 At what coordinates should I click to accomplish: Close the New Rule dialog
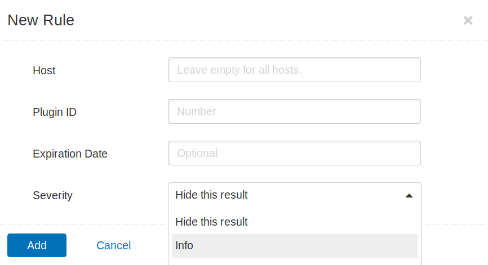(468, 20)
